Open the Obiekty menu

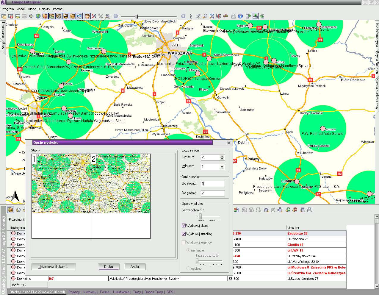(45, 9)
